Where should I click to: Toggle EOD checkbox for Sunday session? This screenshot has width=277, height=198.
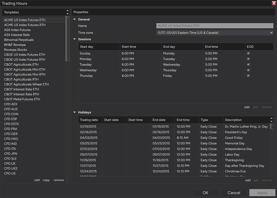248,53
